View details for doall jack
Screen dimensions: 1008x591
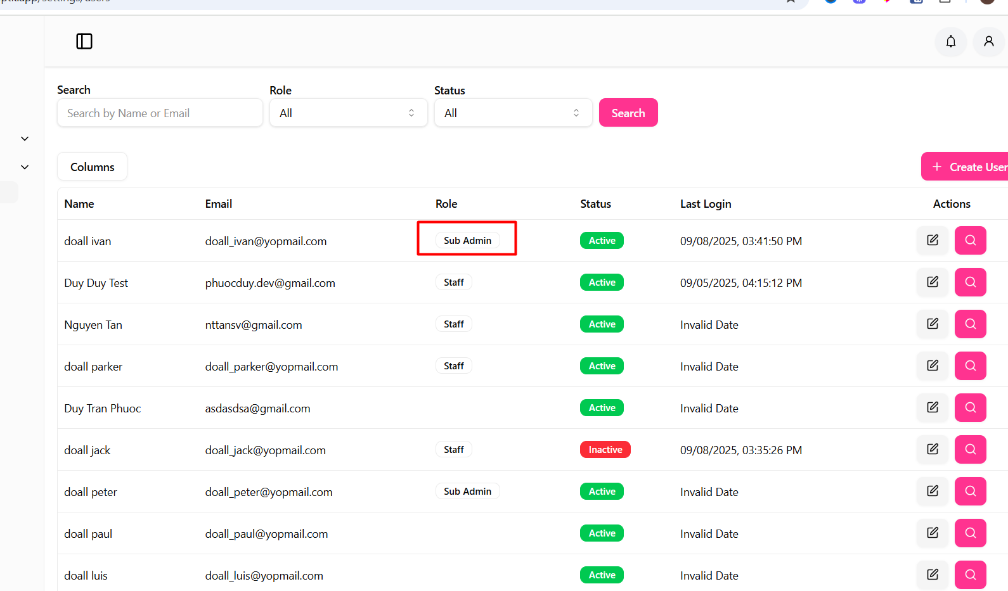coord(970,449)
